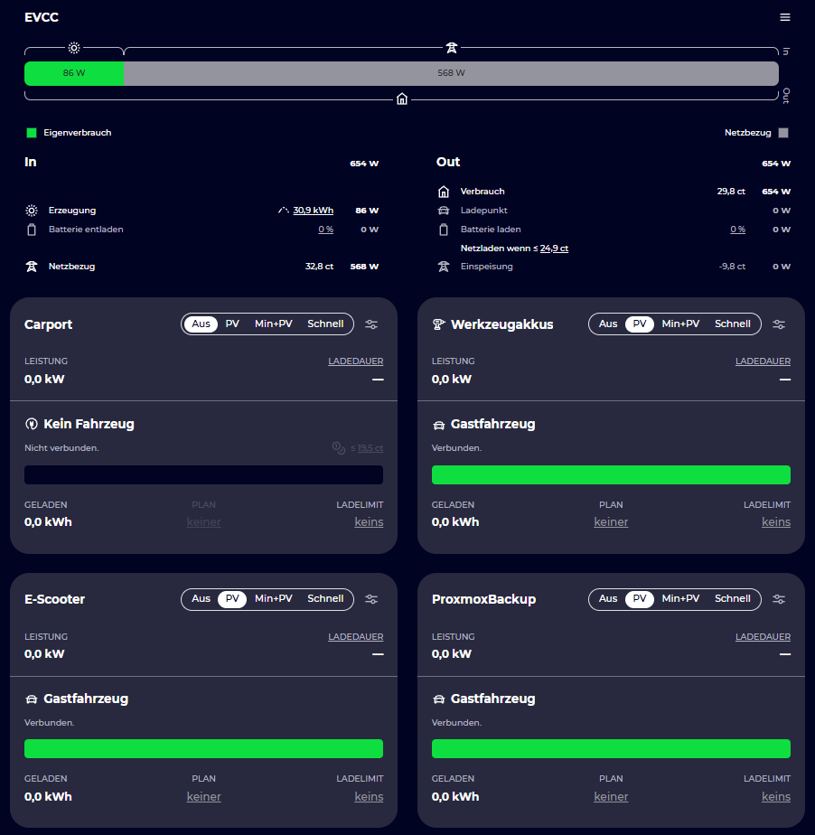Image resolution: width=815 pixels, height=835 pixels.
Task: Click the grid pylon icon above the energy bar
Action: point(452,48)
